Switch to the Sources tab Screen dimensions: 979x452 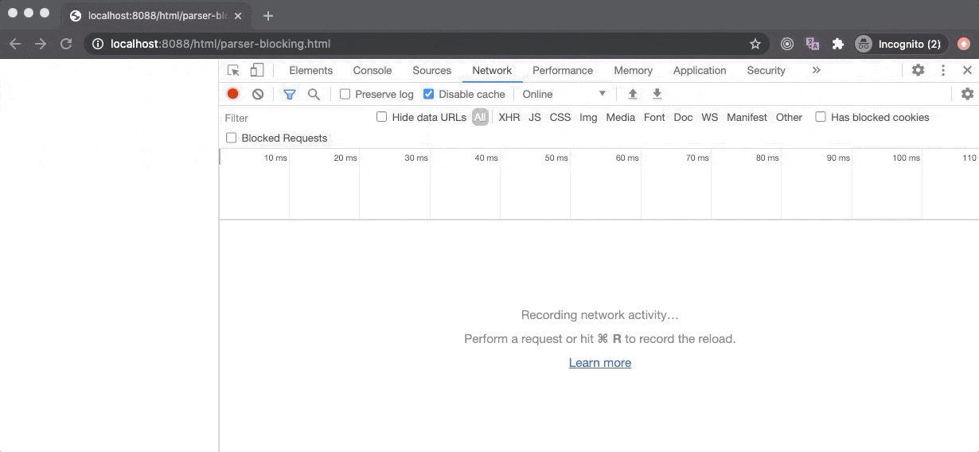(x=432, y=70)
